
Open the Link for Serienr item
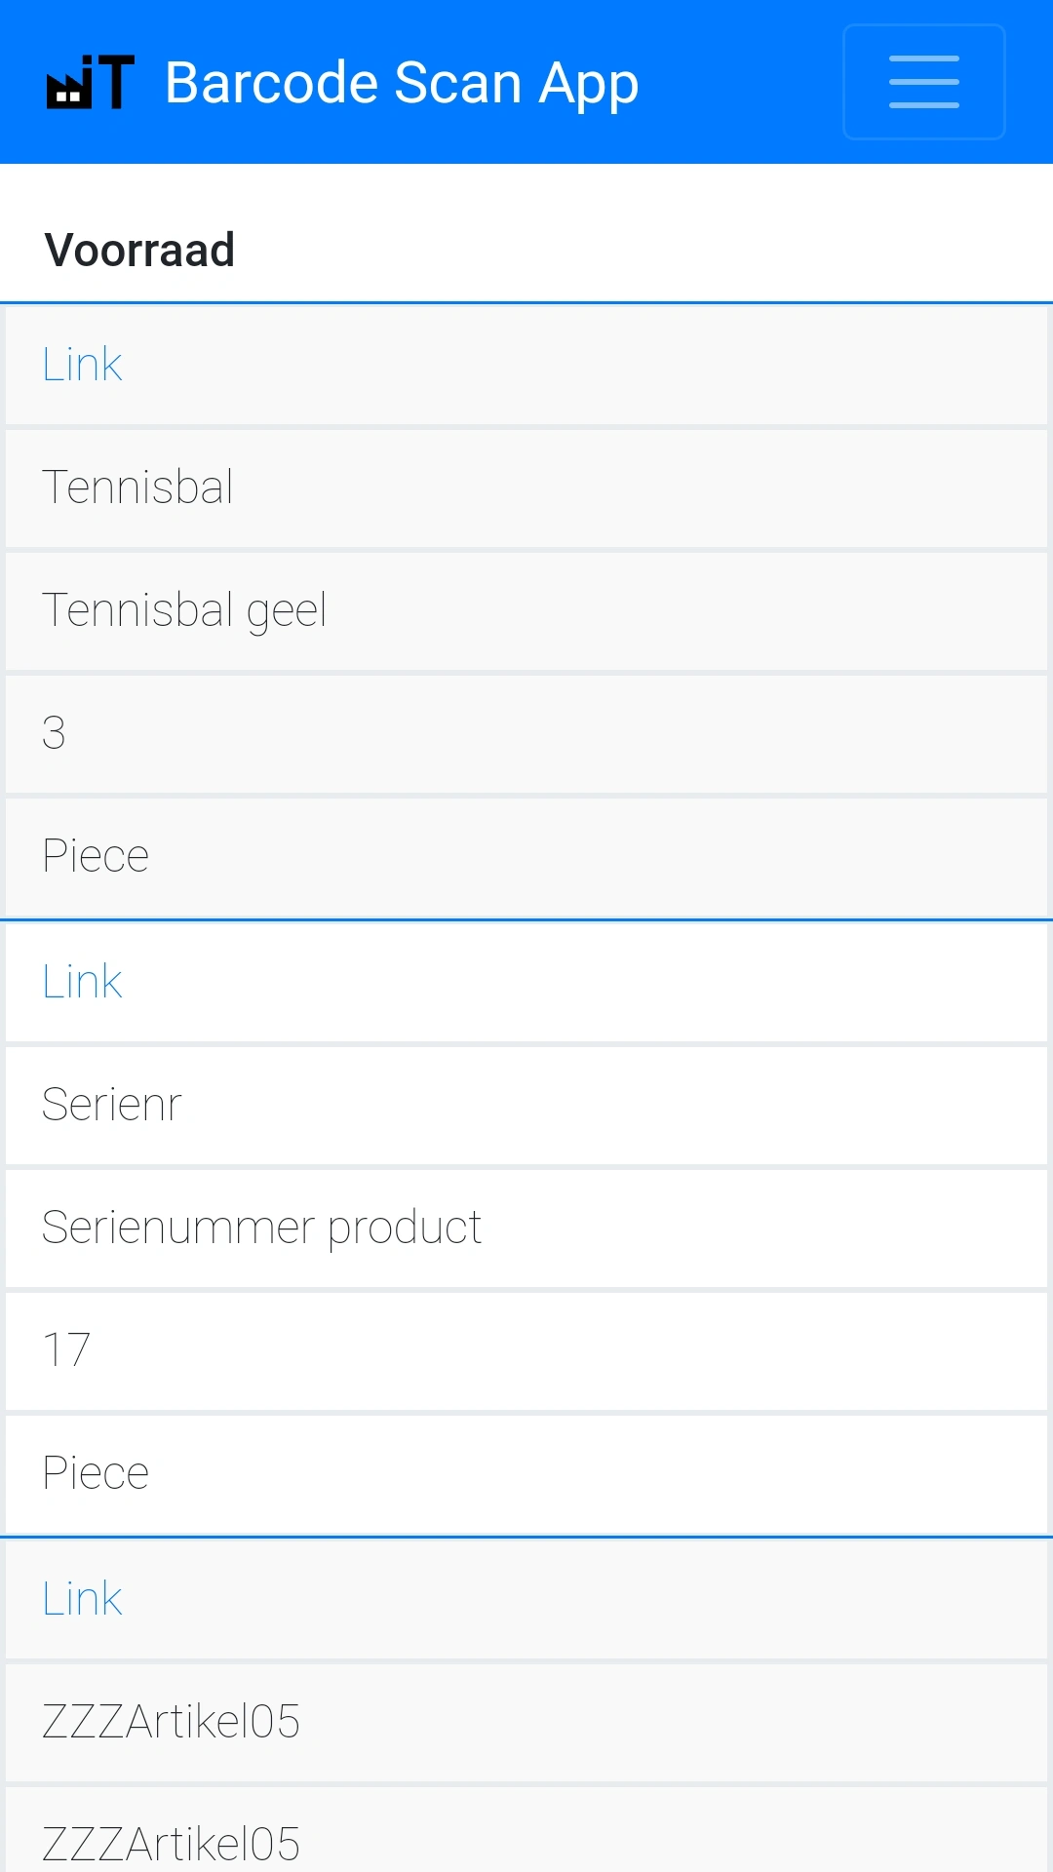(x=82, y=982)
